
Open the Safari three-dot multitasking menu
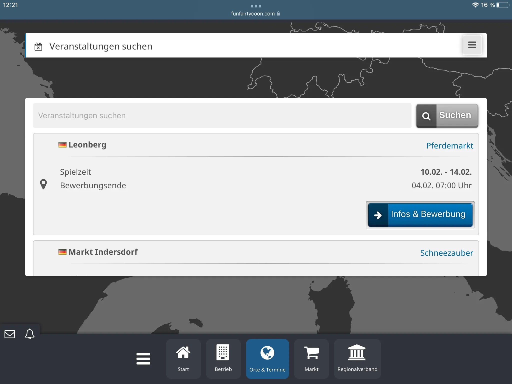coord(256,6)
